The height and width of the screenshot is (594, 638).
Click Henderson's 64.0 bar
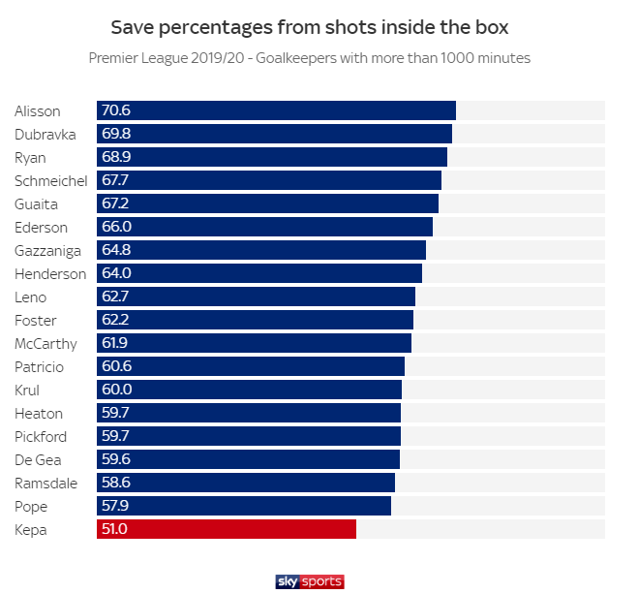pos(259,273)
